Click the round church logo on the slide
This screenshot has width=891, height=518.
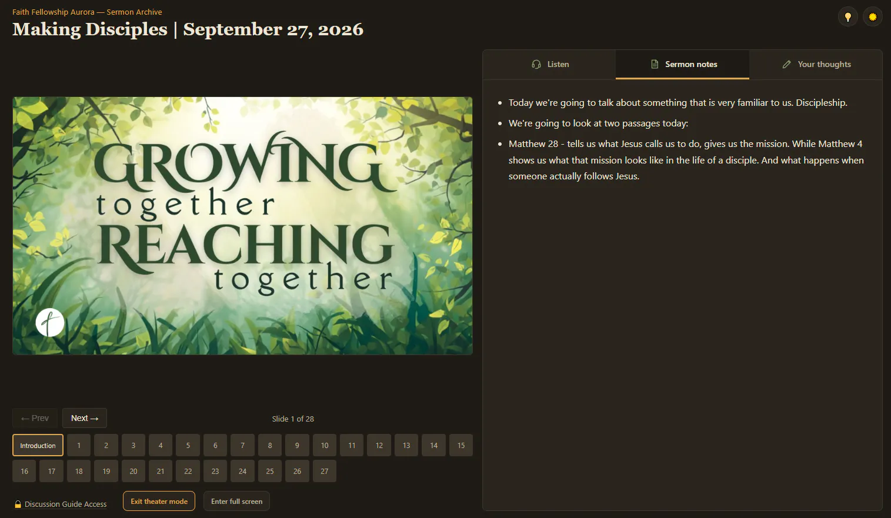tap(50, 322)
